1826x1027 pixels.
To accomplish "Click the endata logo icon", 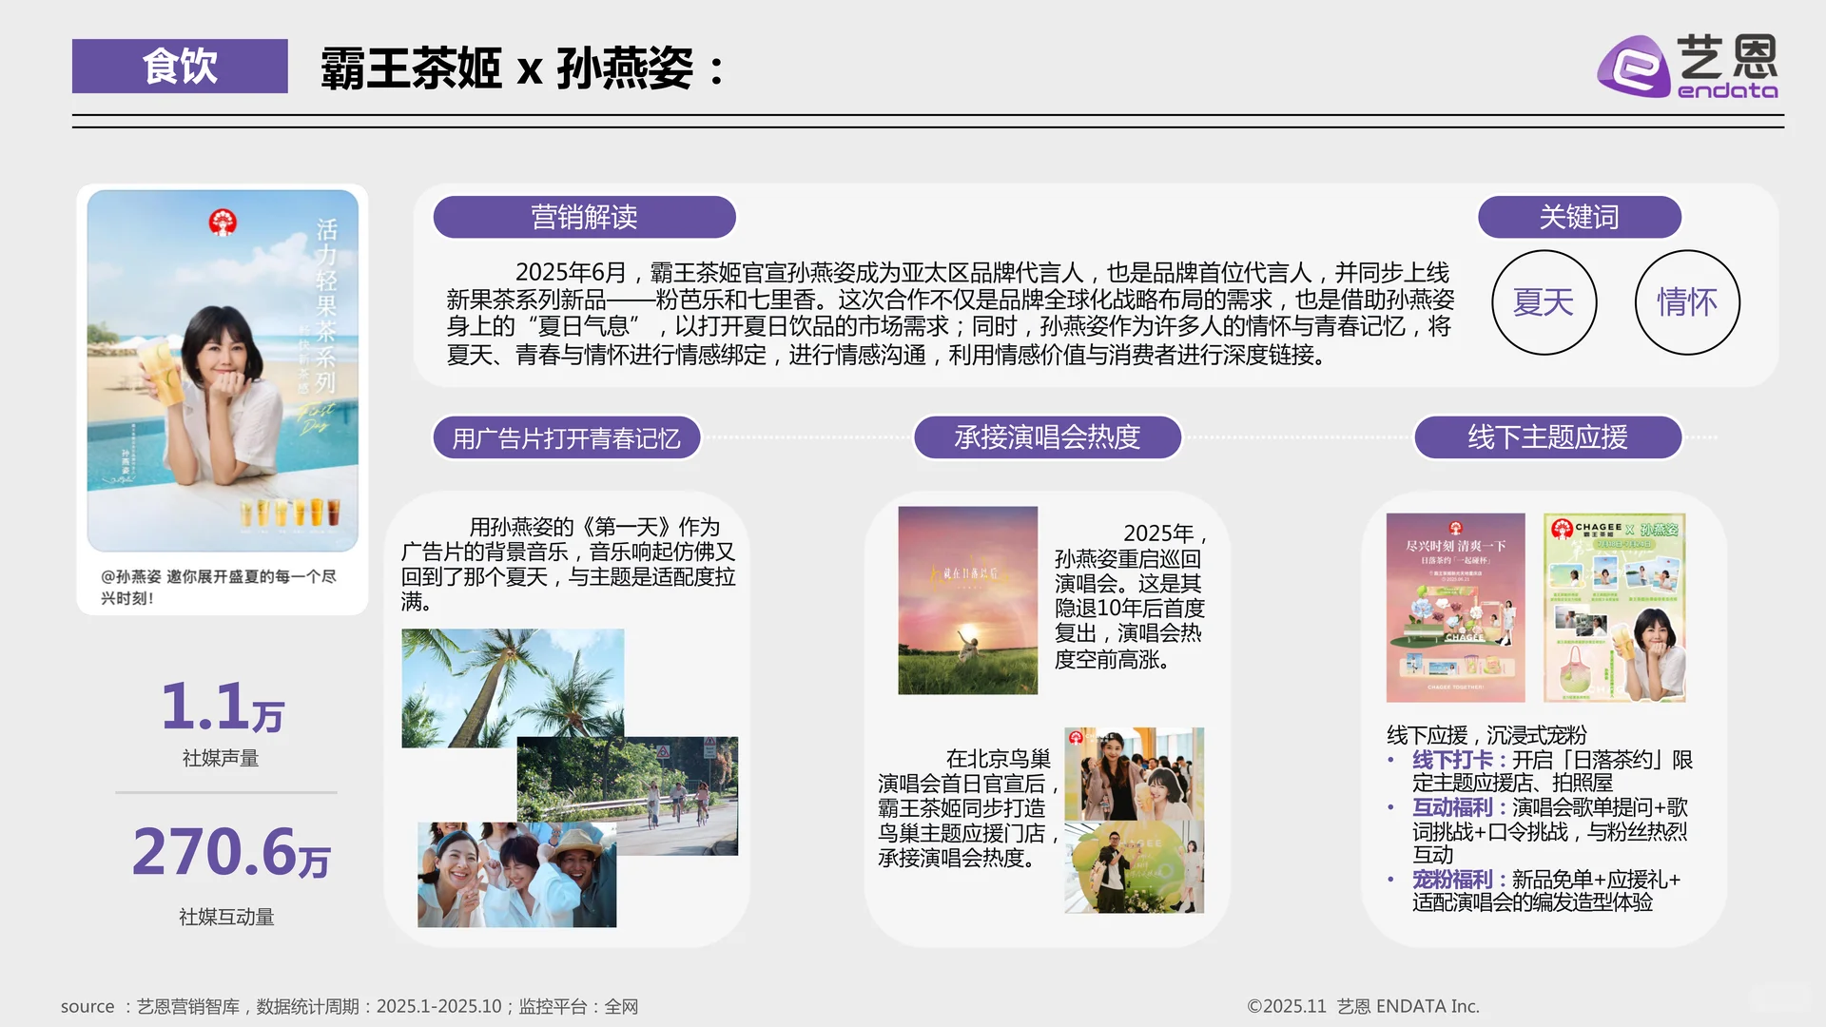I will pyautogui.click(x=1634, y=67).
